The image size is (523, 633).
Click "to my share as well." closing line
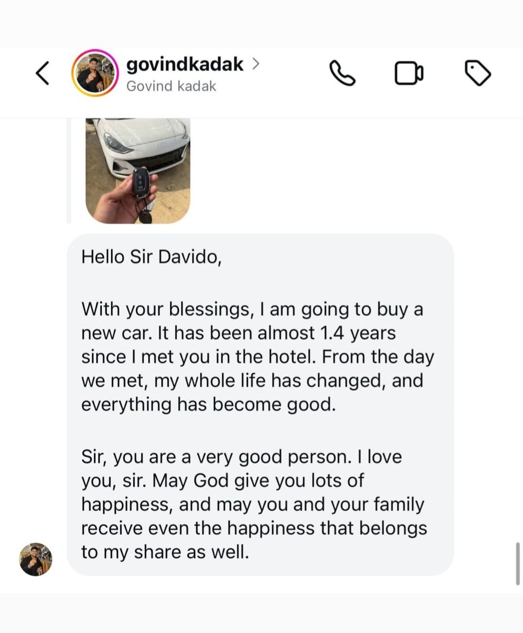[x=165, y=552]
